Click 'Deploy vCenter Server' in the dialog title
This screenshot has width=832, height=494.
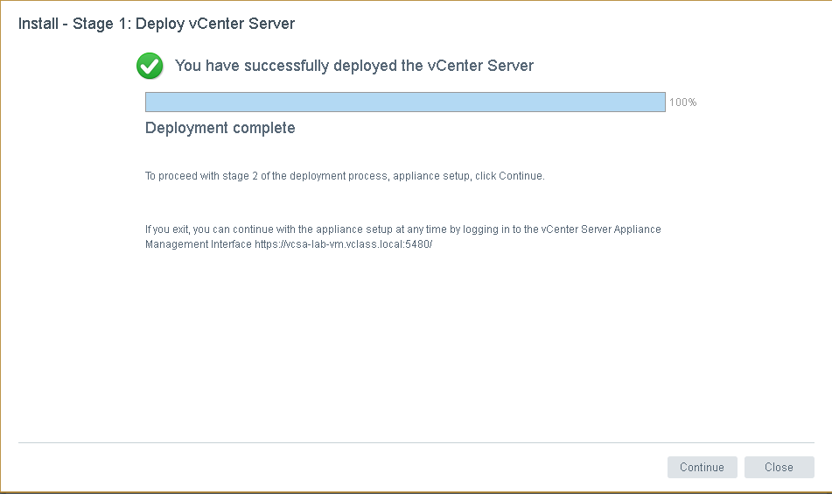point(215,24)
